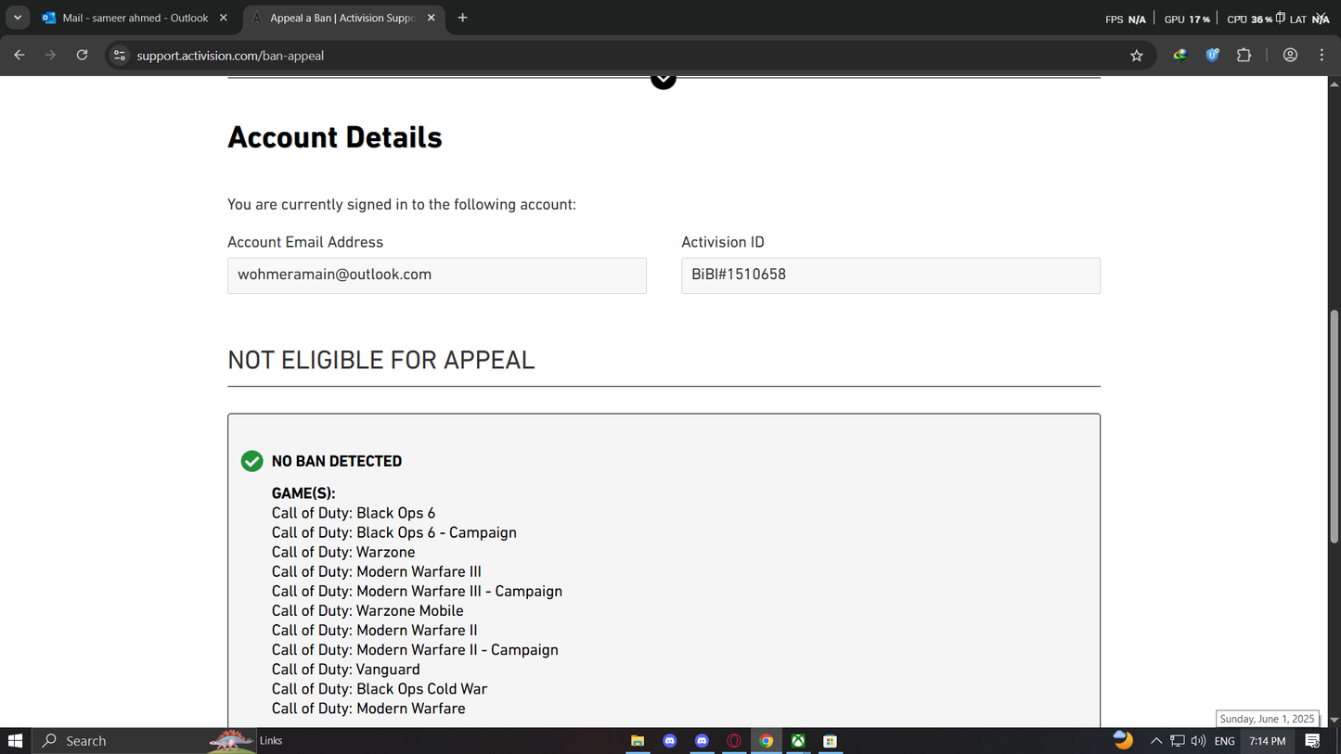1341x754 pixels.
Task: Click the blue shield extension icon
Action: click(1212, 56)
